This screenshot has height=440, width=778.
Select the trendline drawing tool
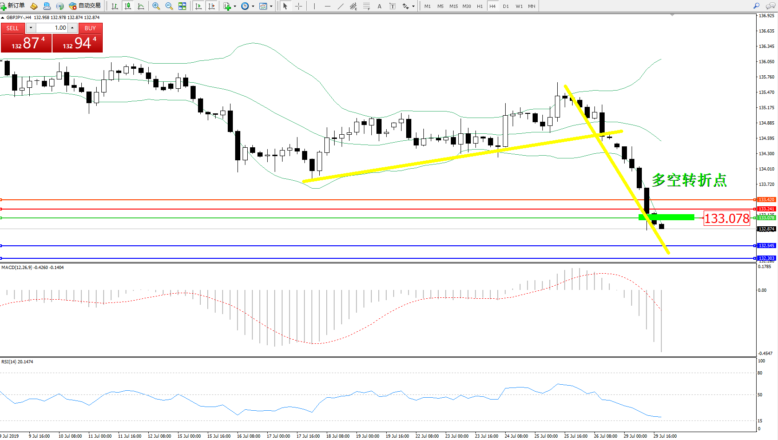point(341,6)
